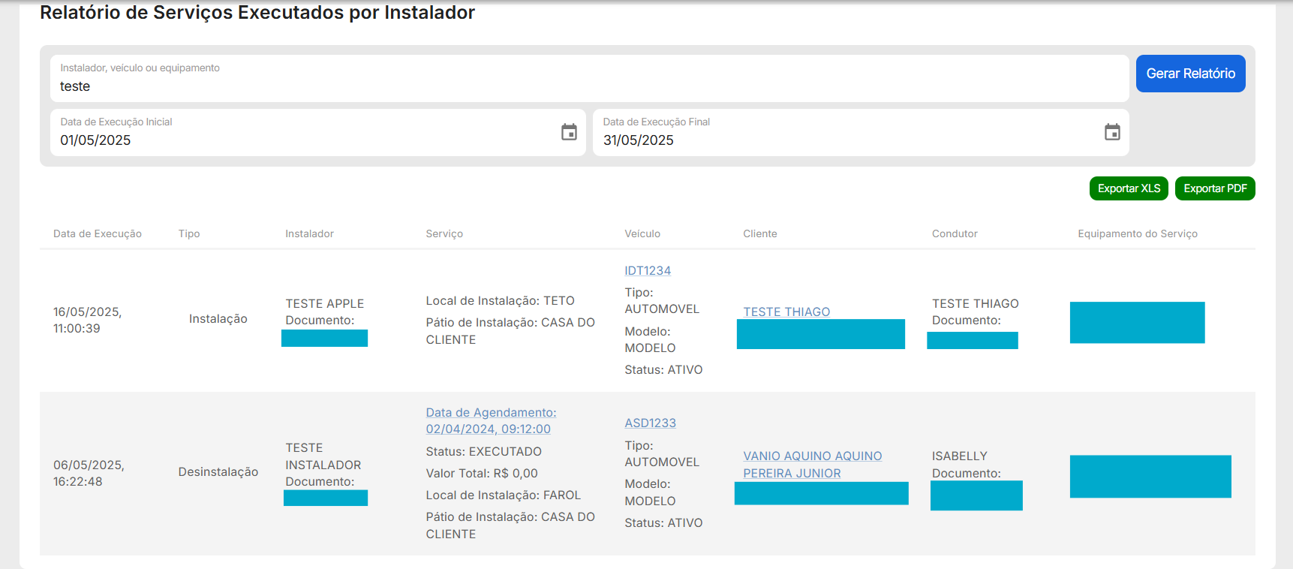Click Local de Instalação: FAROL text
Image resolution: width=1293 pixels, height=569 pixels.
tap(503, 495)
